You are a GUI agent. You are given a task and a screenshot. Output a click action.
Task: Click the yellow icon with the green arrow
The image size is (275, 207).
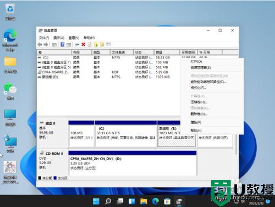coord(96,45)
